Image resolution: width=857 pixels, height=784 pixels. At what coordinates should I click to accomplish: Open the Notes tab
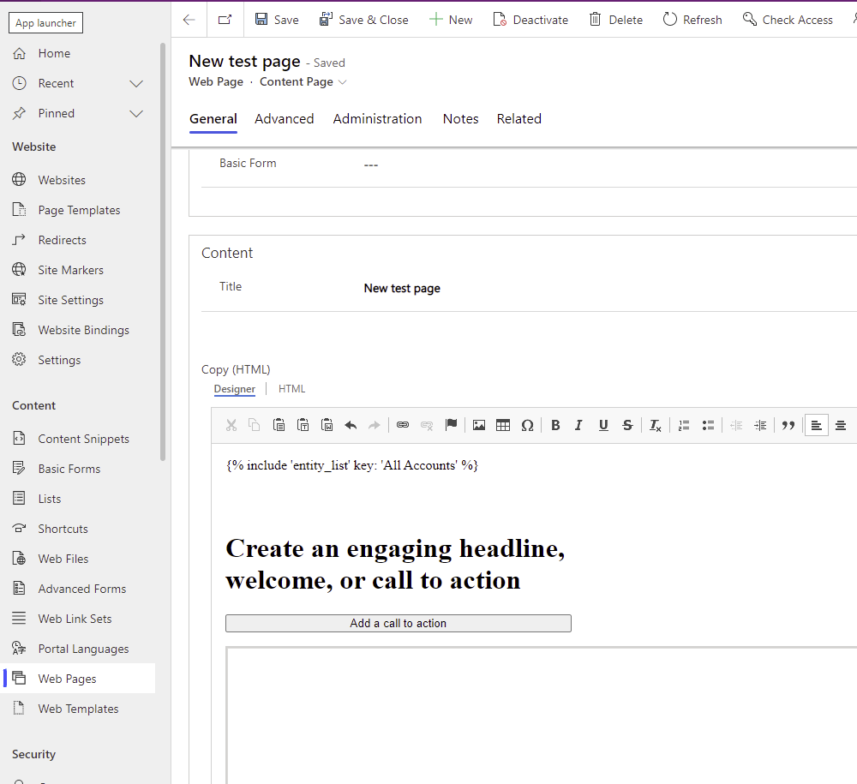pyautogui.click(x=461, y=119)
